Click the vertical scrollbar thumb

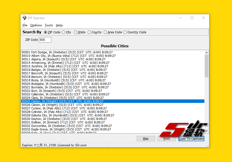tap(206, 66)
